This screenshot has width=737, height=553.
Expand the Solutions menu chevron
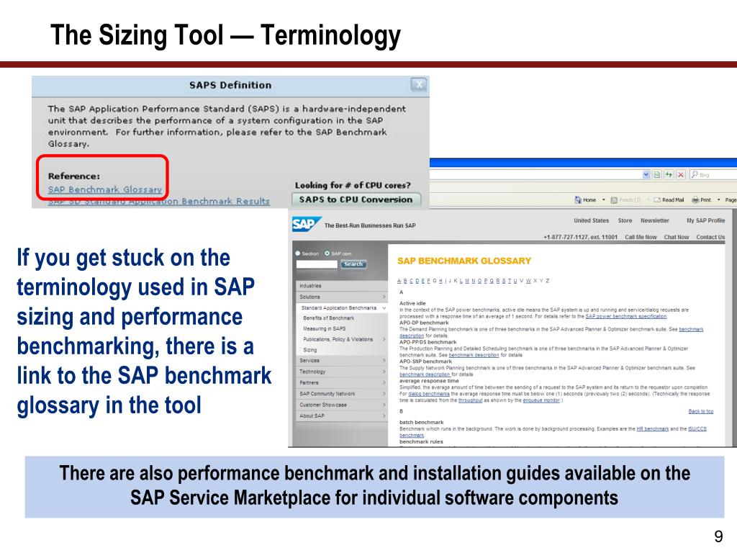384,297
